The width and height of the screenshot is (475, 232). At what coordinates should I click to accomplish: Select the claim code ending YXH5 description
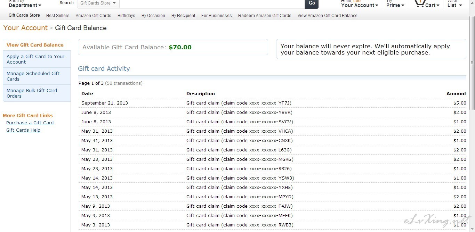point(240,187)
